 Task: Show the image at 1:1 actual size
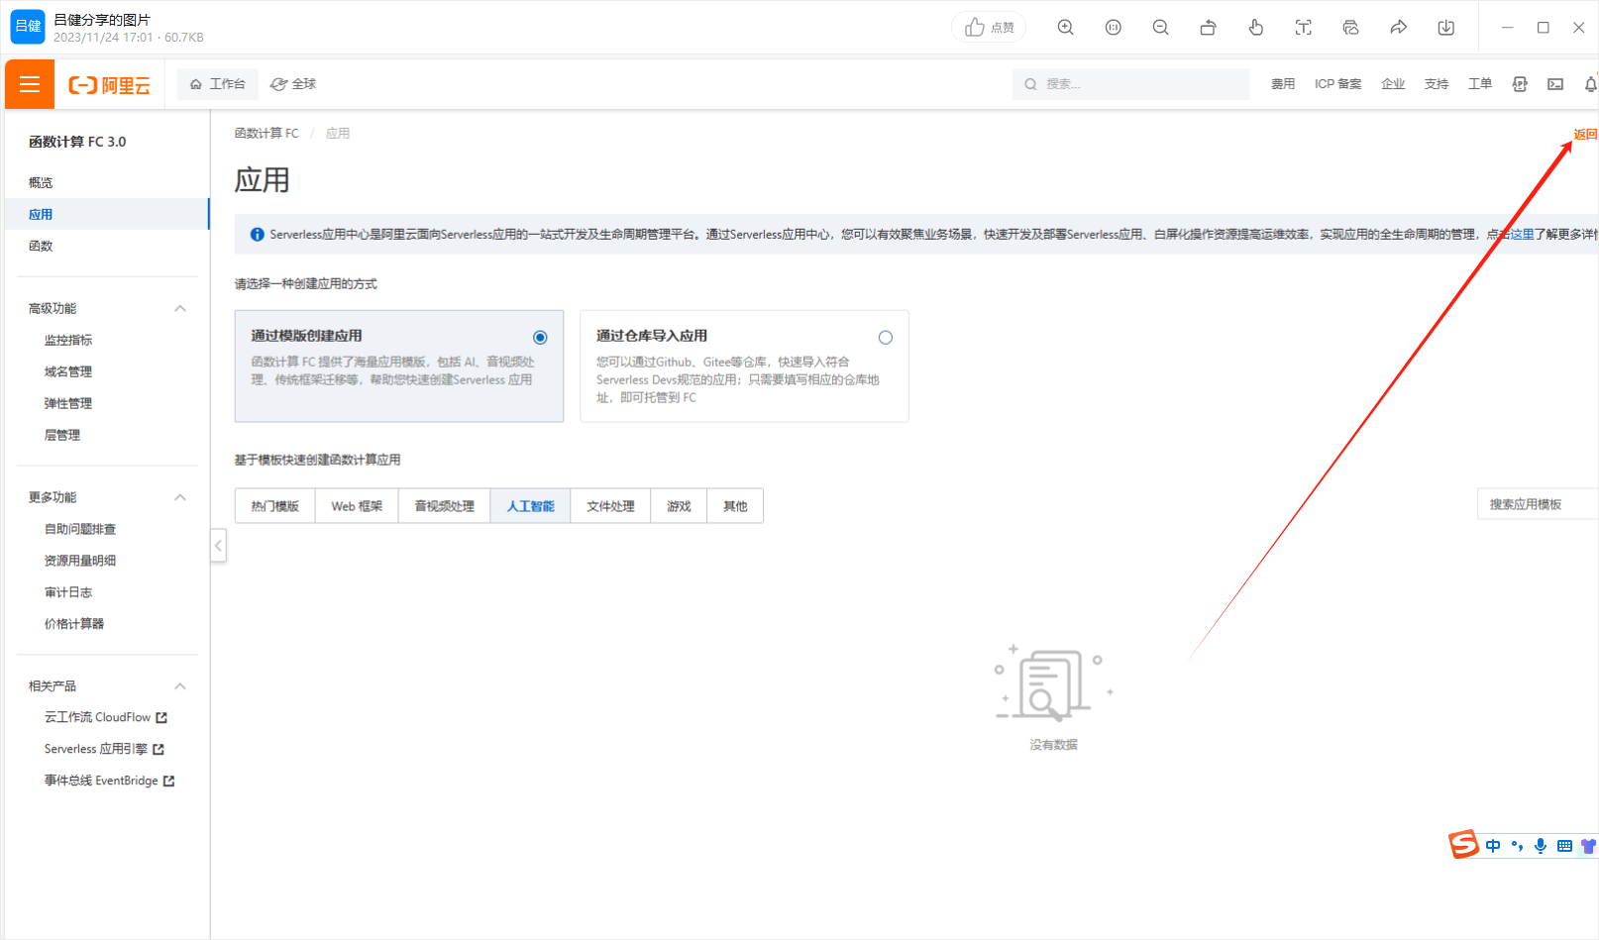(1114, 28)
